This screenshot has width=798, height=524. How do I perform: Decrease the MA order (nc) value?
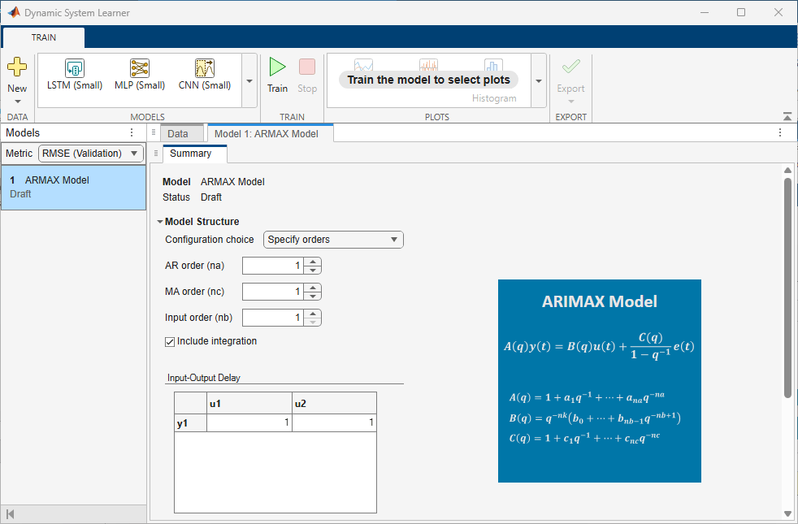[313, 296]
